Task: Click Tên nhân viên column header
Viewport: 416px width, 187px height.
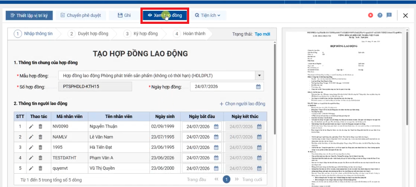Action: point(119,117)
